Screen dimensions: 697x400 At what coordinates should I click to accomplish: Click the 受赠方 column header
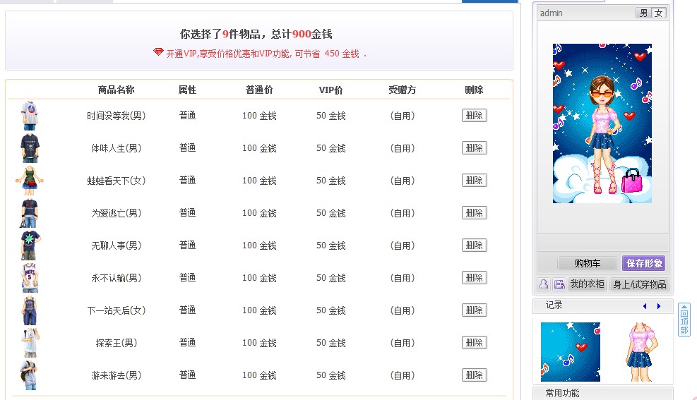click(403, 90)
